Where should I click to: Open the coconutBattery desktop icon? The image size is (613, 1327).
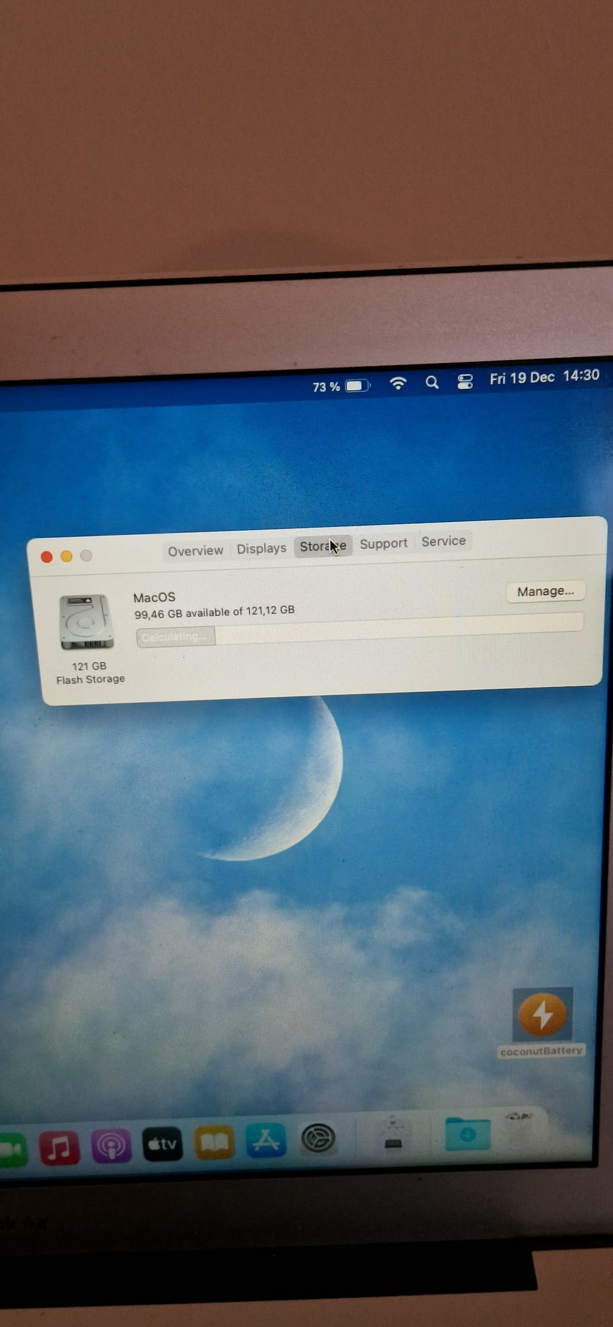click(542, 1015)
